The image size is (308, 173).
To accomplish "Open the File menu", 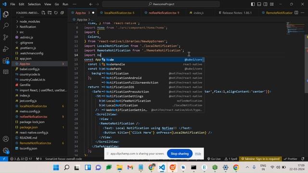I will click(13, 4).
